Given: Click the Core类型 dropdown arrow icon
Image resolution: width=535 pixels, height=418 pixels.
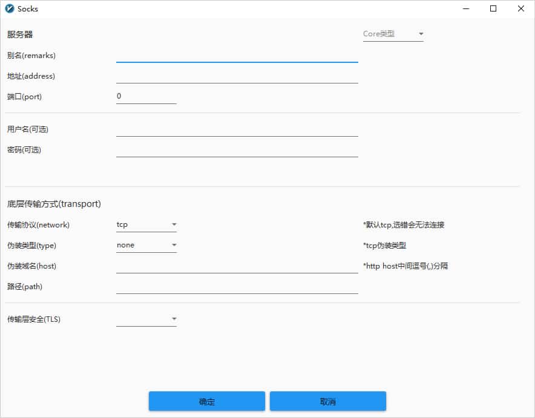Looking at the screenshot, I should [x=421, y=34].
